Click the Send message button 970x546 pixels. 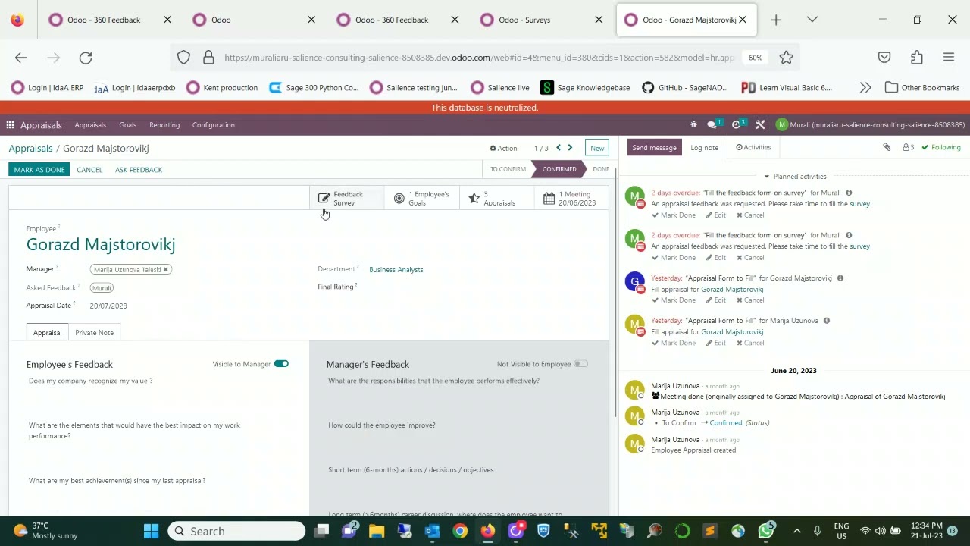pyautogui.click(x=654, y=147)
